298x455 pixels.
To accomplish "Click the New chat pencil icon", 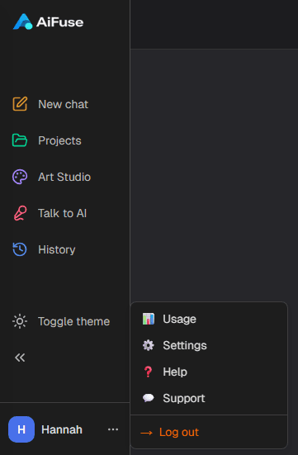I will coord(20,104).
